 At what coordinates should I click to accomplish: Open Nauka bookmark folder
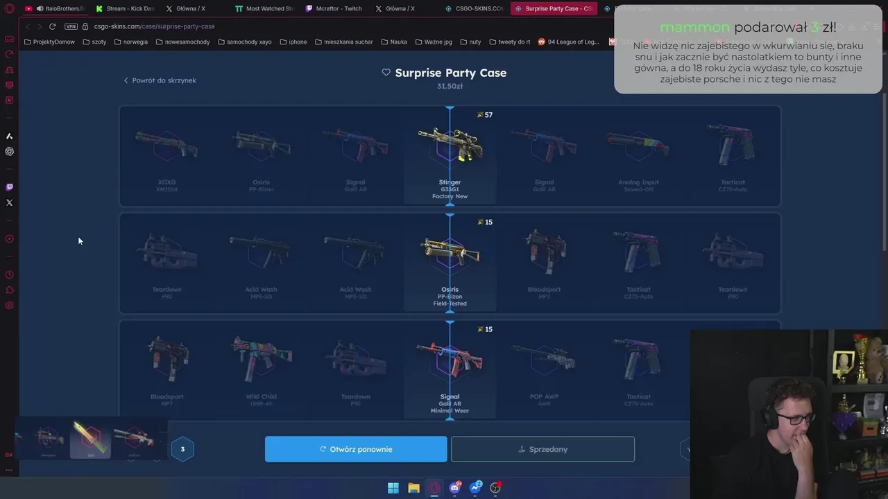click(x=394, y=42)
